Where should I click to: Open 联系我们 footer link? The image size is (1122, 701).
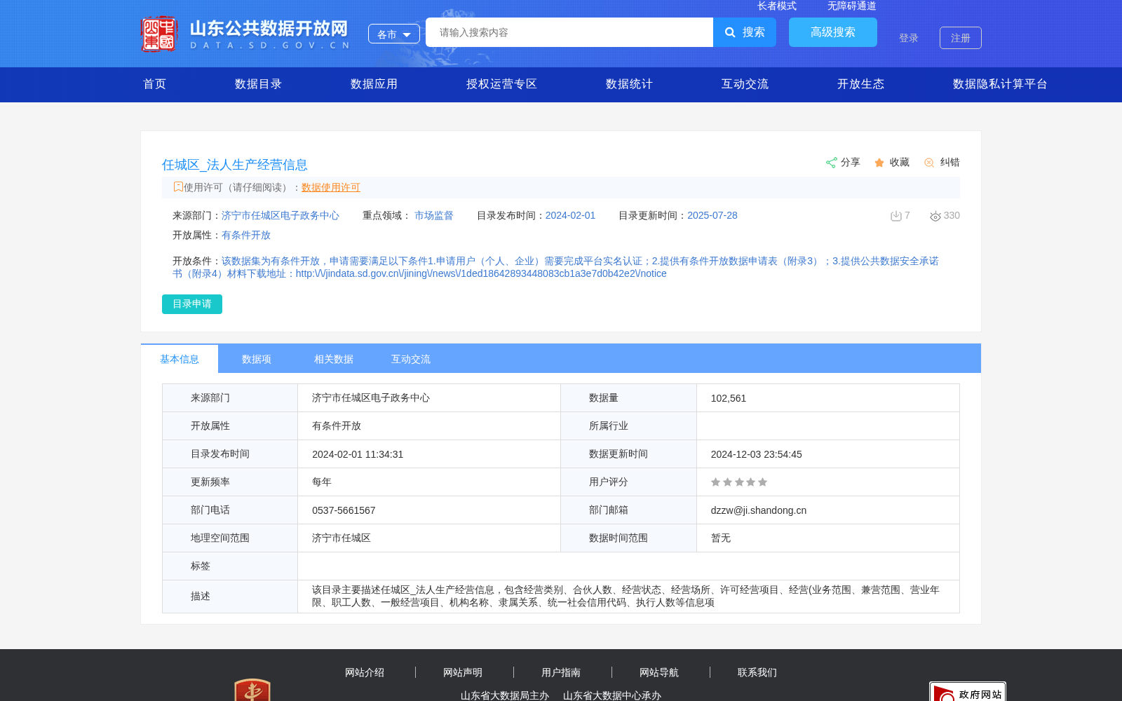[x=757, y=672]
